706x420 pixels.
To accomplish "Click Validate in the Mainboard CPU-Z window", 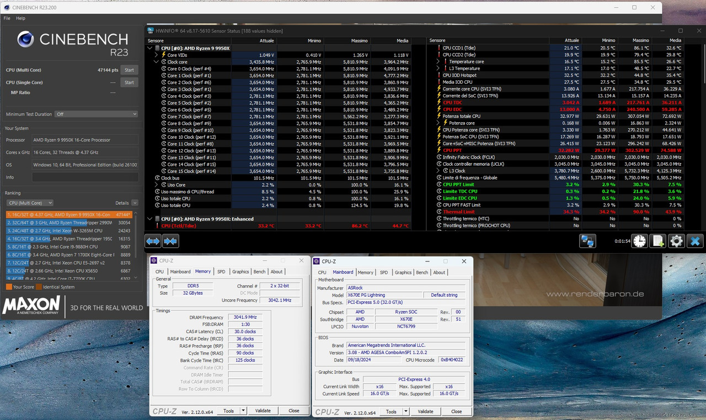I will click(x=425, y=411).
